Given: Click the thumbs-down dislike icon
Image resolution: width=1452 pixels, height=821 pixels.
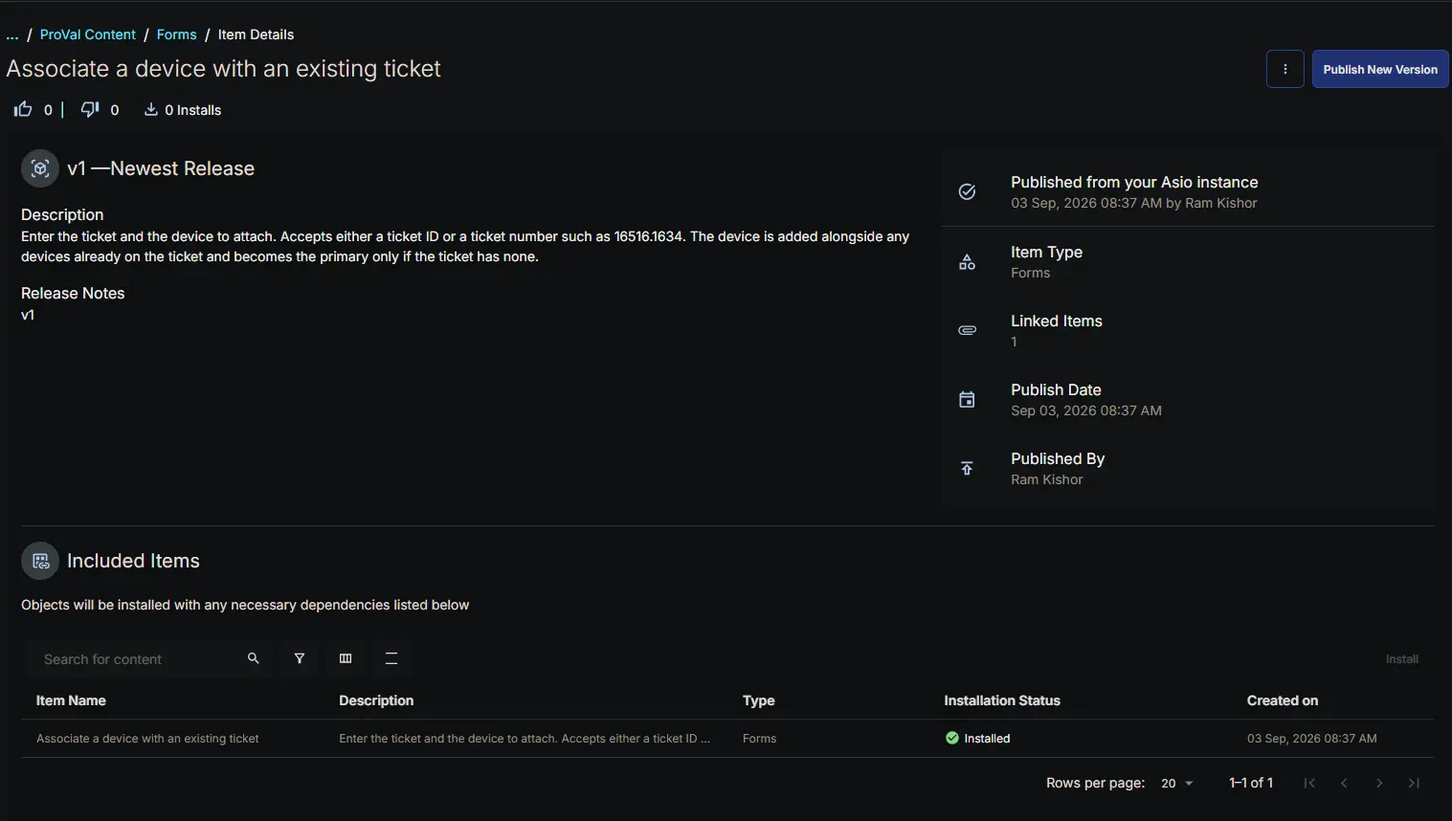Looking at the screenshot, I should (90, 109).
